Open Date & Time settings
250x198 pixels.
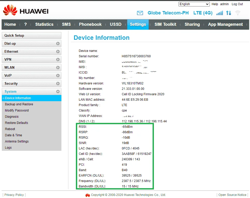(x=13, y=135)
